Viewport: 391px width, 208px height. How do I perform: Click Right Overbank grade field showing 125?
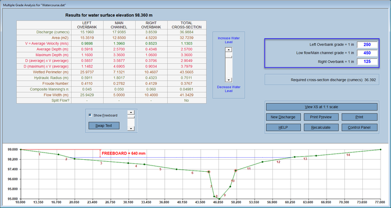coord(367,61)
